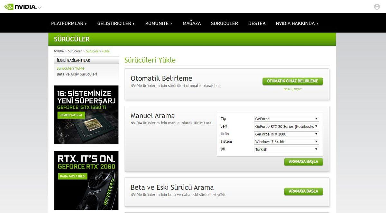
Task: Click ARAMAYA BAŞLA under Manuel Arama
Action: (x=303, y=162)
